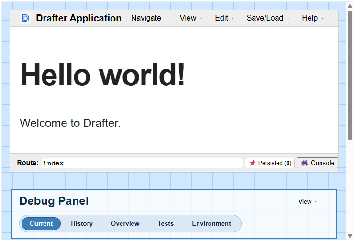
Task: Open the Navigate dropdown menu
Action: coord(149,18)
